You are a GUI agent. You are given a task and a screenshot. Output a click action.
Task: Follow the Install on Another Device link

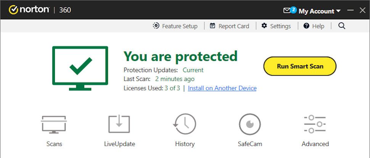pos(222,88)
